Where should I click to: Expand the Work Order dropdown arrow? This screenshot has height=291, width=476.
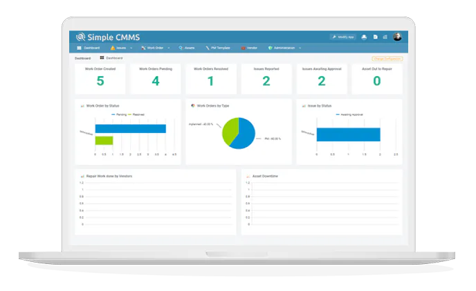[x=169, y=48]
